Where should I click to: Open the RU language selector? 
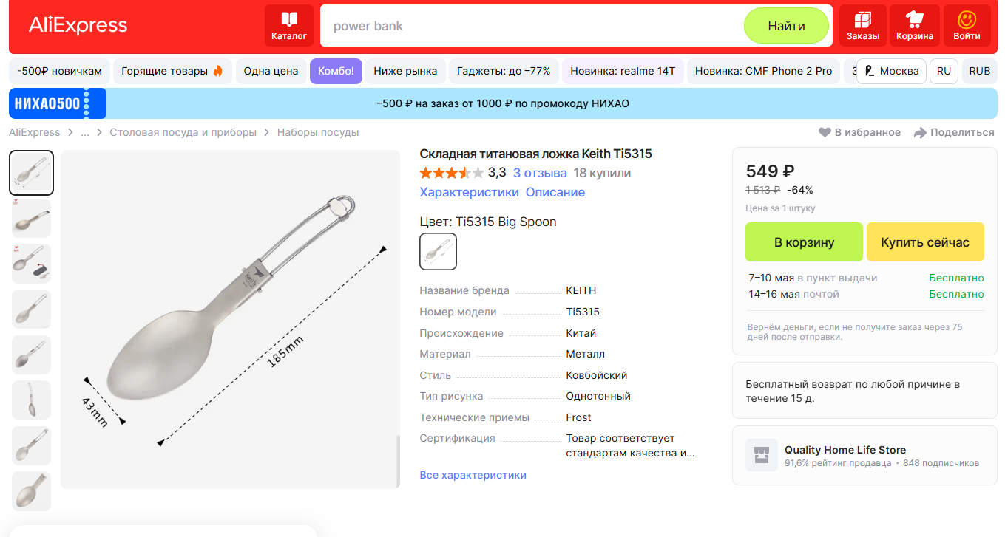click(944, 72)
